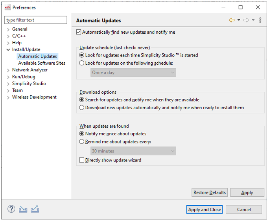Click the export preferences icon
Viewport: 269px width, 221px height.
pos(35,209)
